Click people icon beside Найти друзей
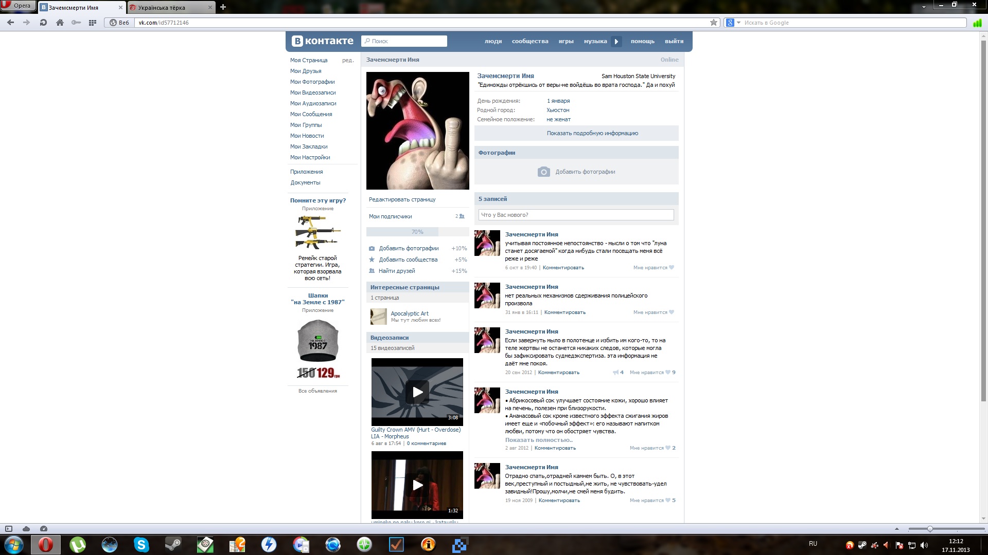The width and height of the screenshot is (988, 555). tap(372, 271)
